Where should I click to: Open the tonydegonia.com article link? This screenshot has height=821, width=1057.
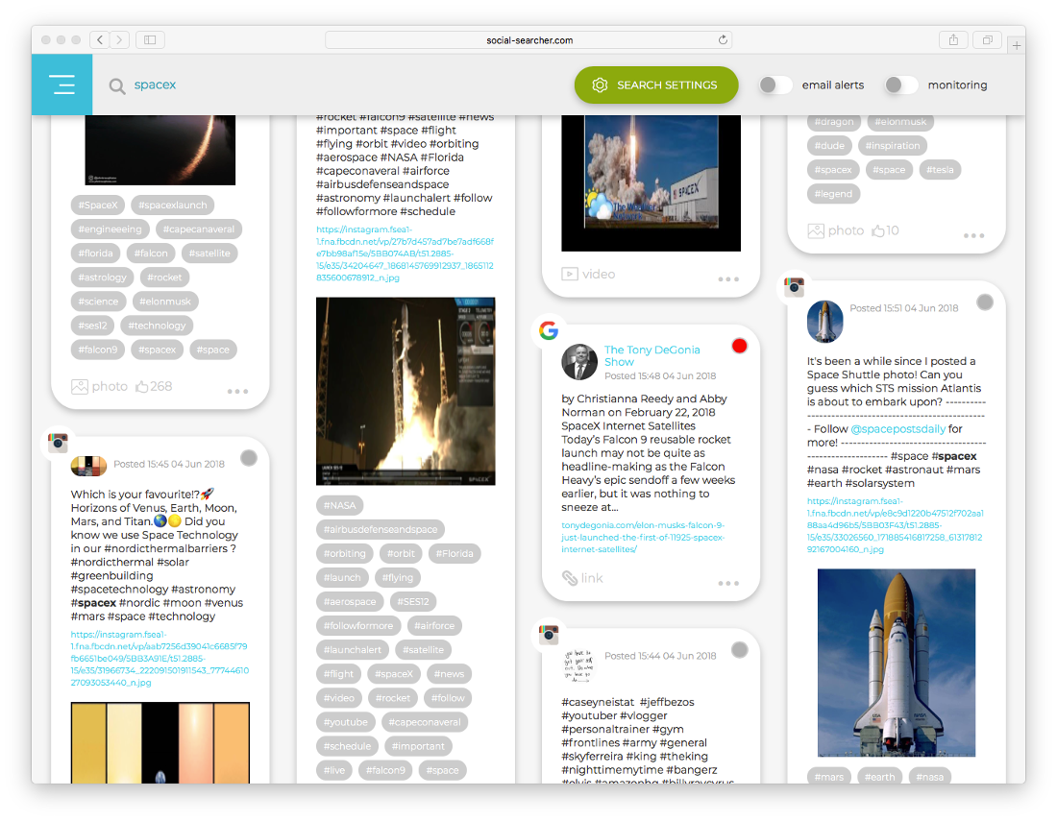click(x=643, y=538)
